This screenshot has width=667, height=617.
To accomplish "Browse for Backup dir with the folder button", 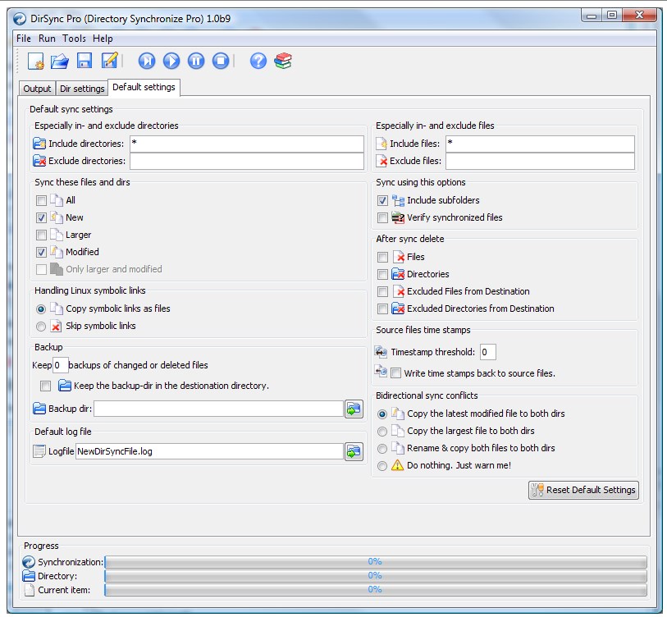I will [x=354, y=409].
